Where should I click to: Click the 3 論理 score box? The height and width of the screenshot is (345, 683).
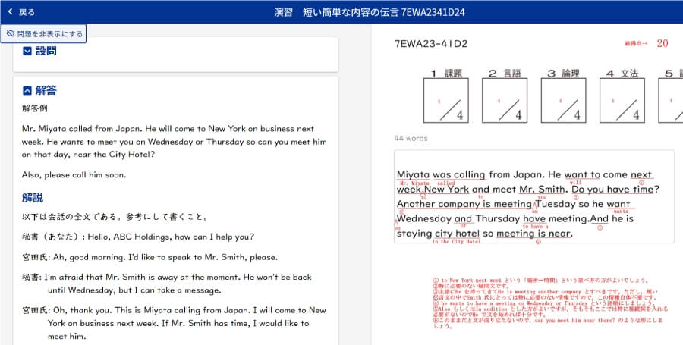tap(563, 101)
